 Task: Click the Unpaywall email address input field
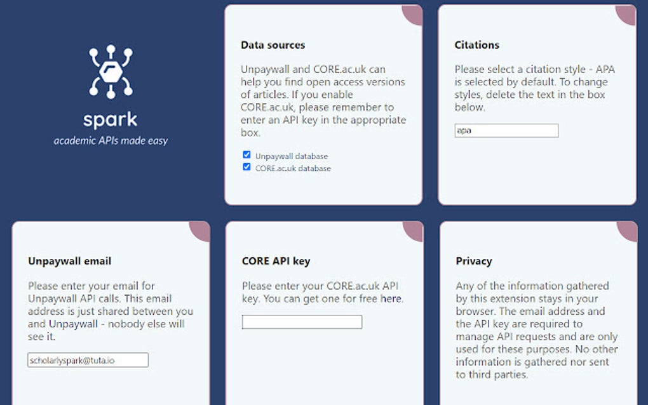coord(88,360)
